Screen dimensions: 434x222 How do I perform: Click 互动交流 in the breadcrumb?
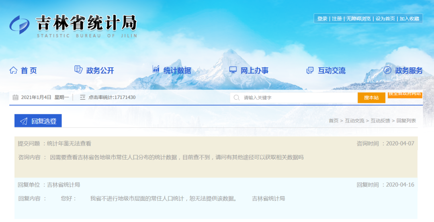click(x=354, y=121)
